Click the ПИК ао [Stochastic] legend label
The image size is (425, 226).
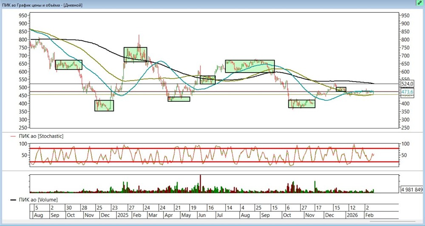click(41, 136)
